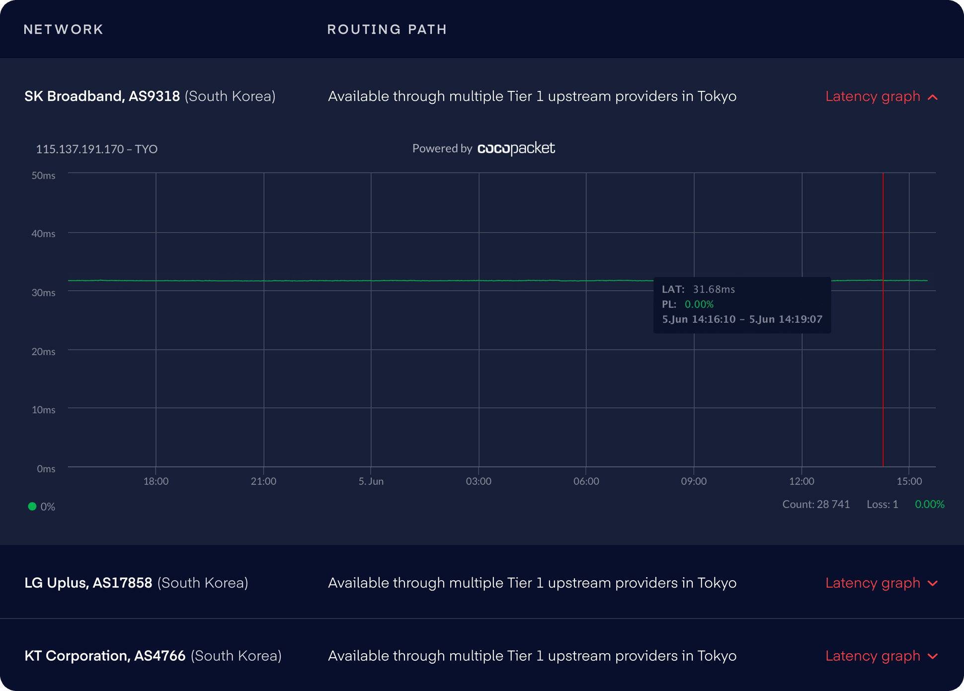Click the LG Uplus routing path description
The width and height of the screenshot is (964, 691).
(x=532, y=583)
